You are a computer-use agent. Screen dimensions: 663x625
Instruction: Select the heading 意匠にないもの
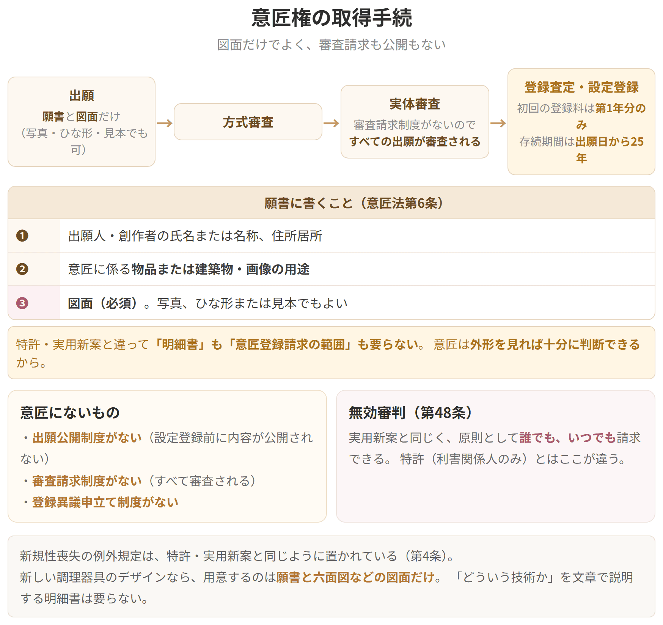[x=70, y=413]
